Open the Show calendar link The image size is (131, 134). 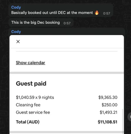click(x=30, y=63)
